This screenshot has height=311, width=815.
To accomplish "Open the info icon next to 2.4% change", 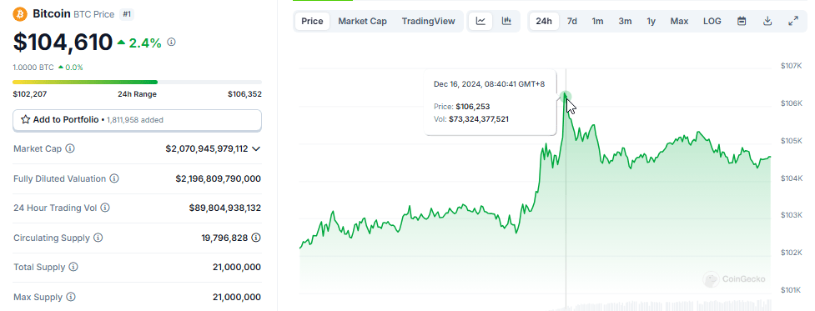I will coord(171,42).
